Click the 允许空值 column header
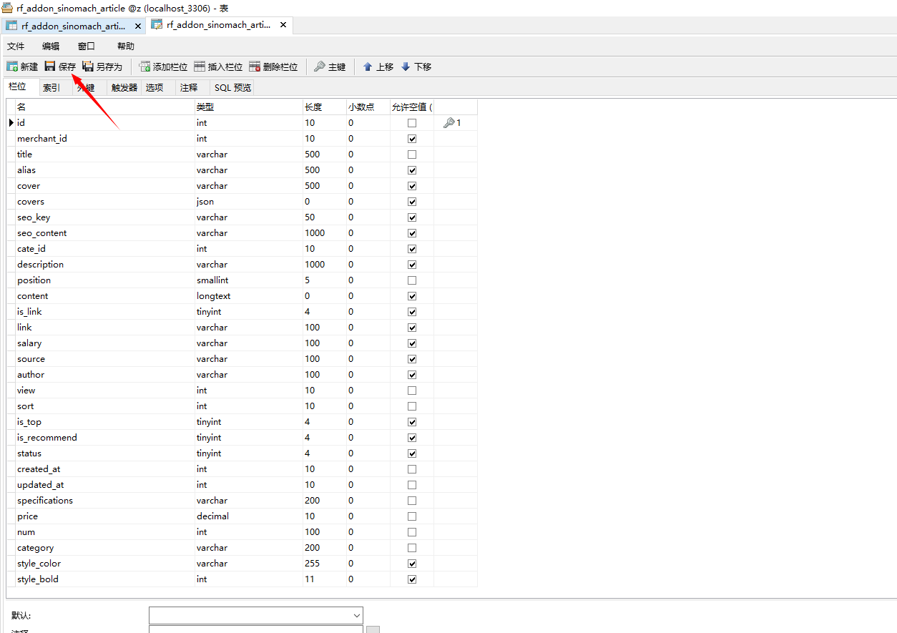This screenshot has height=633, width=897. 412,107
